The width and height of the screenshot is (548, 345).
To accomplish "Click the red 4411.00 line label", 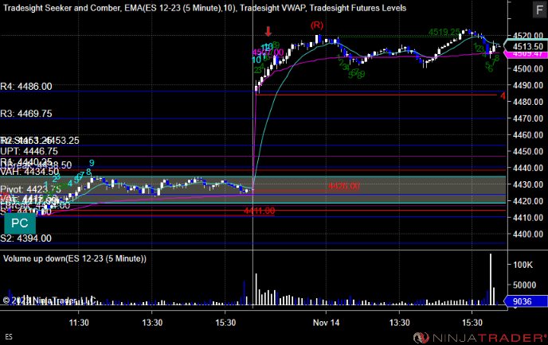I will 260,211.
